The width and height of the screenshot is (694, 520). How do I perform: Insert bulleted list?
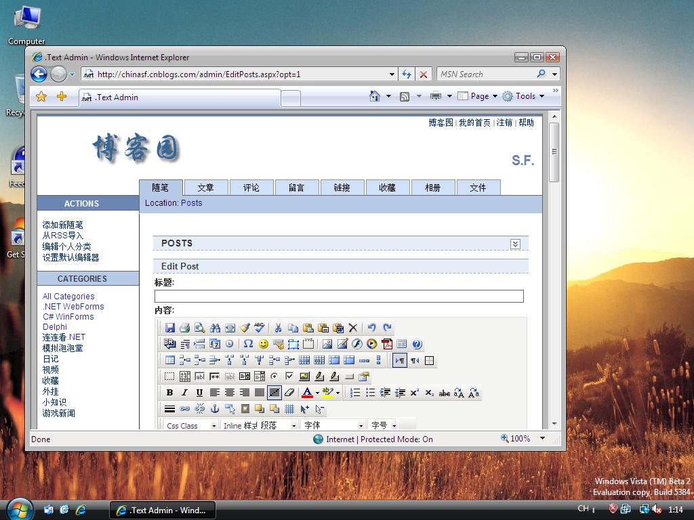[370, 393]
